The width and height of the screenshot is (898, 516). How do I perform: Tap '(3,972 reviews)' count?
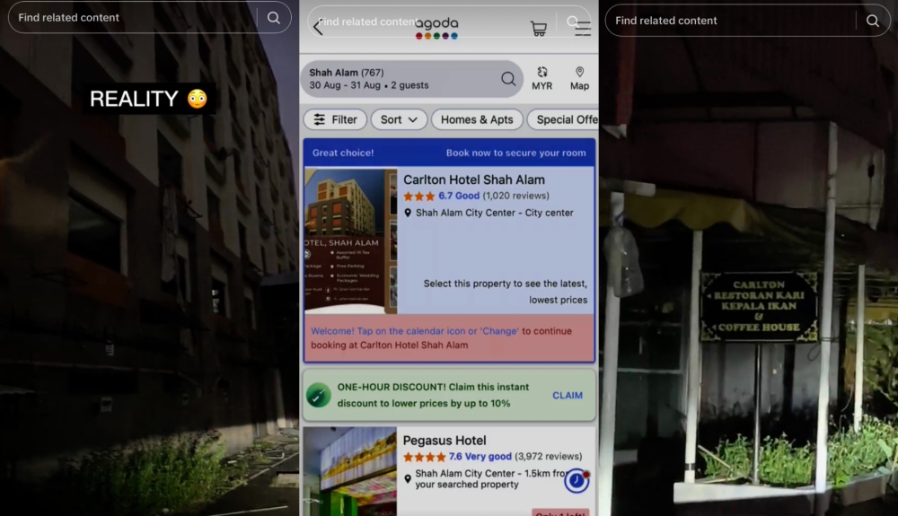[548, 457]
